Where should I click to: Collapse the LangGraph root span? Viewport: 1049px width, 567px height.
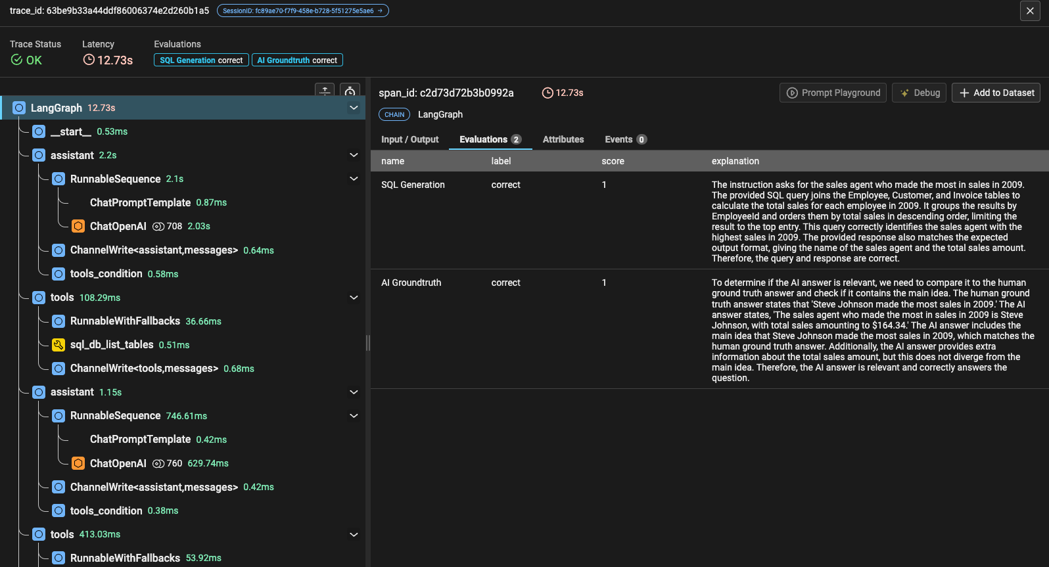pos(354,108)
